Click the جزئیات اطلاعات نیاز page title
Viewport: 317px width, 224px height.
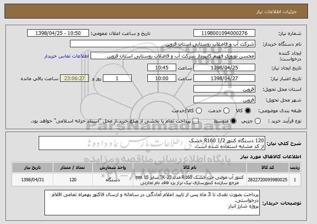[x=276, y=12]
